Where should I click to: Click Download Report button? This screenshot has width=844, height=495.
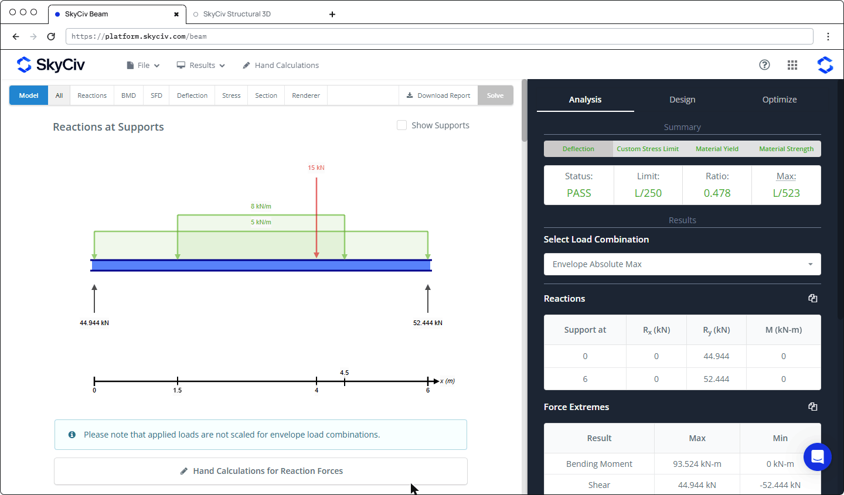pos(438,95)
